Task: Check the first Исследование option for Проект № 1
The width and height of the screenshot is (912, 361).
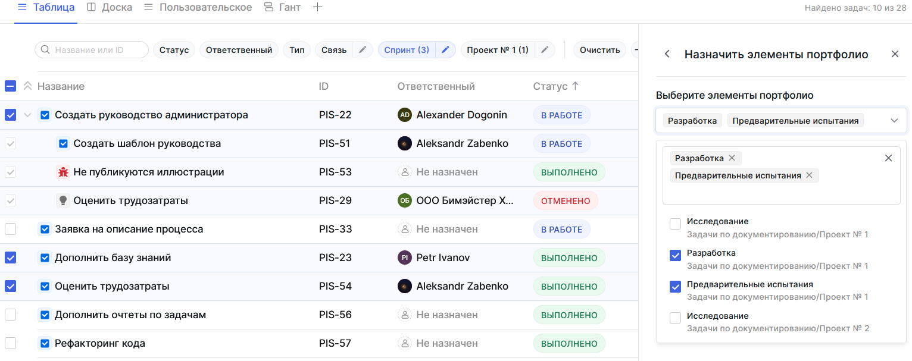Action: [675, 224]
